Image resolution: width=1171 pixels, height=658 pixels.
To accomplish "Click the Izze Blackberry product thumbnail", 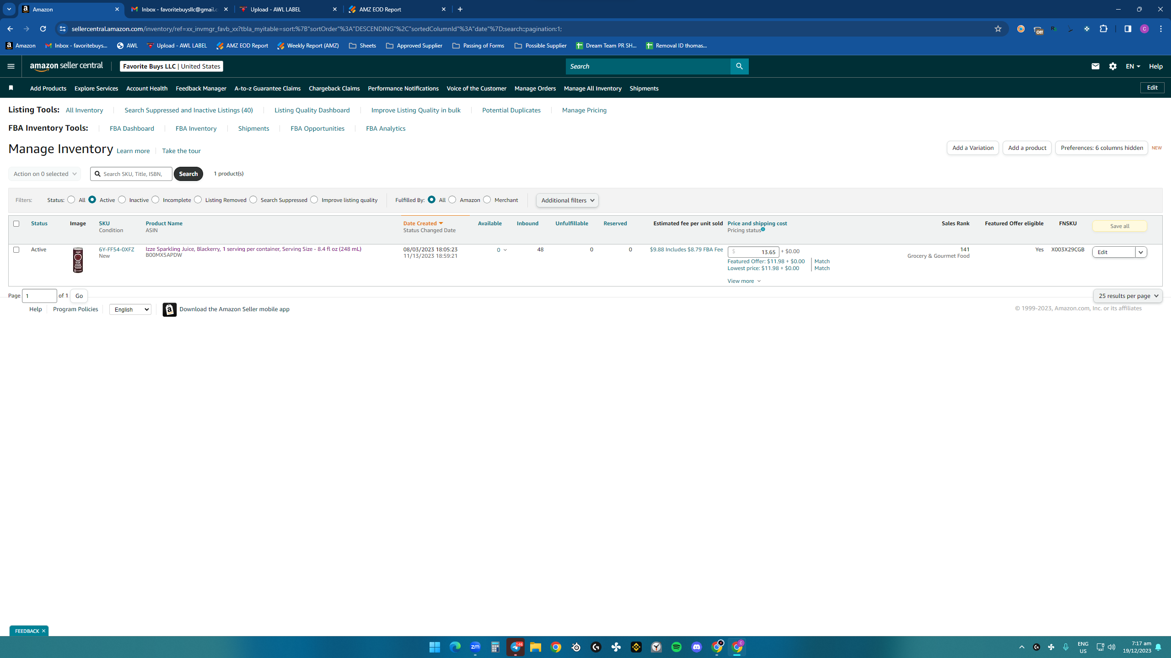I will click(x=78, y=260).
